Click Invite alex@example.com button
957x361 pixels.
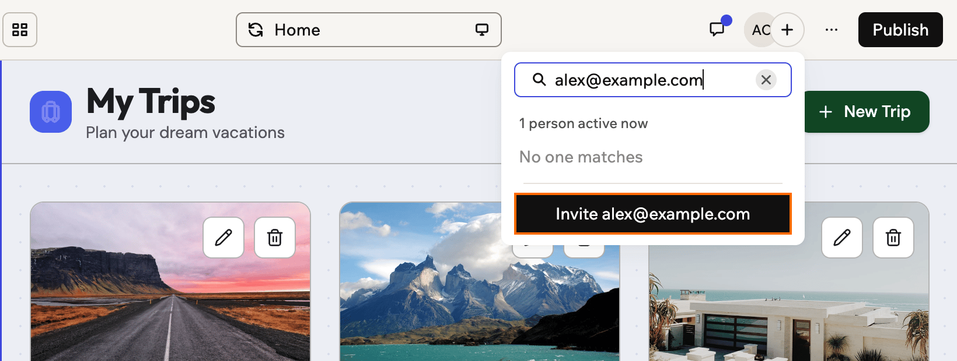point(653,214)
